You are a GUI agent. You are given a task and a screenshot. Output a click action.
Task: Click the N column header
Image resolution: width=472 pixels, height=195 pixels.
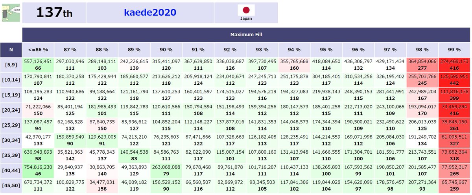pyautogui.click(x=11, y=50)
